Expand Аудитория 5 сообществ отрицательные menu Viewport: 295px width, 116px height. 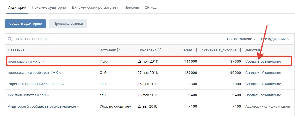tap(78, 107)
